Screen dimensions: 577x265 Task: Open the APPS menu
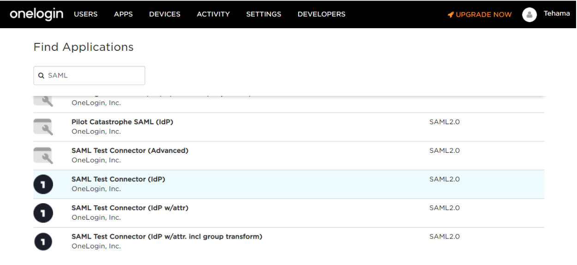[123, 14]
